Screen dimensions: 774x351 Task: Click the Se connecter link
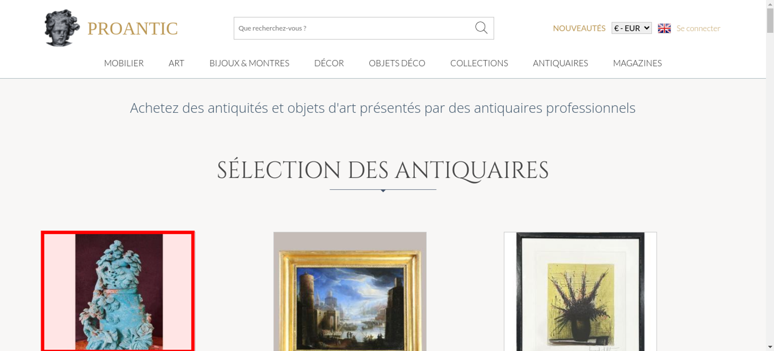pos(698,28)
